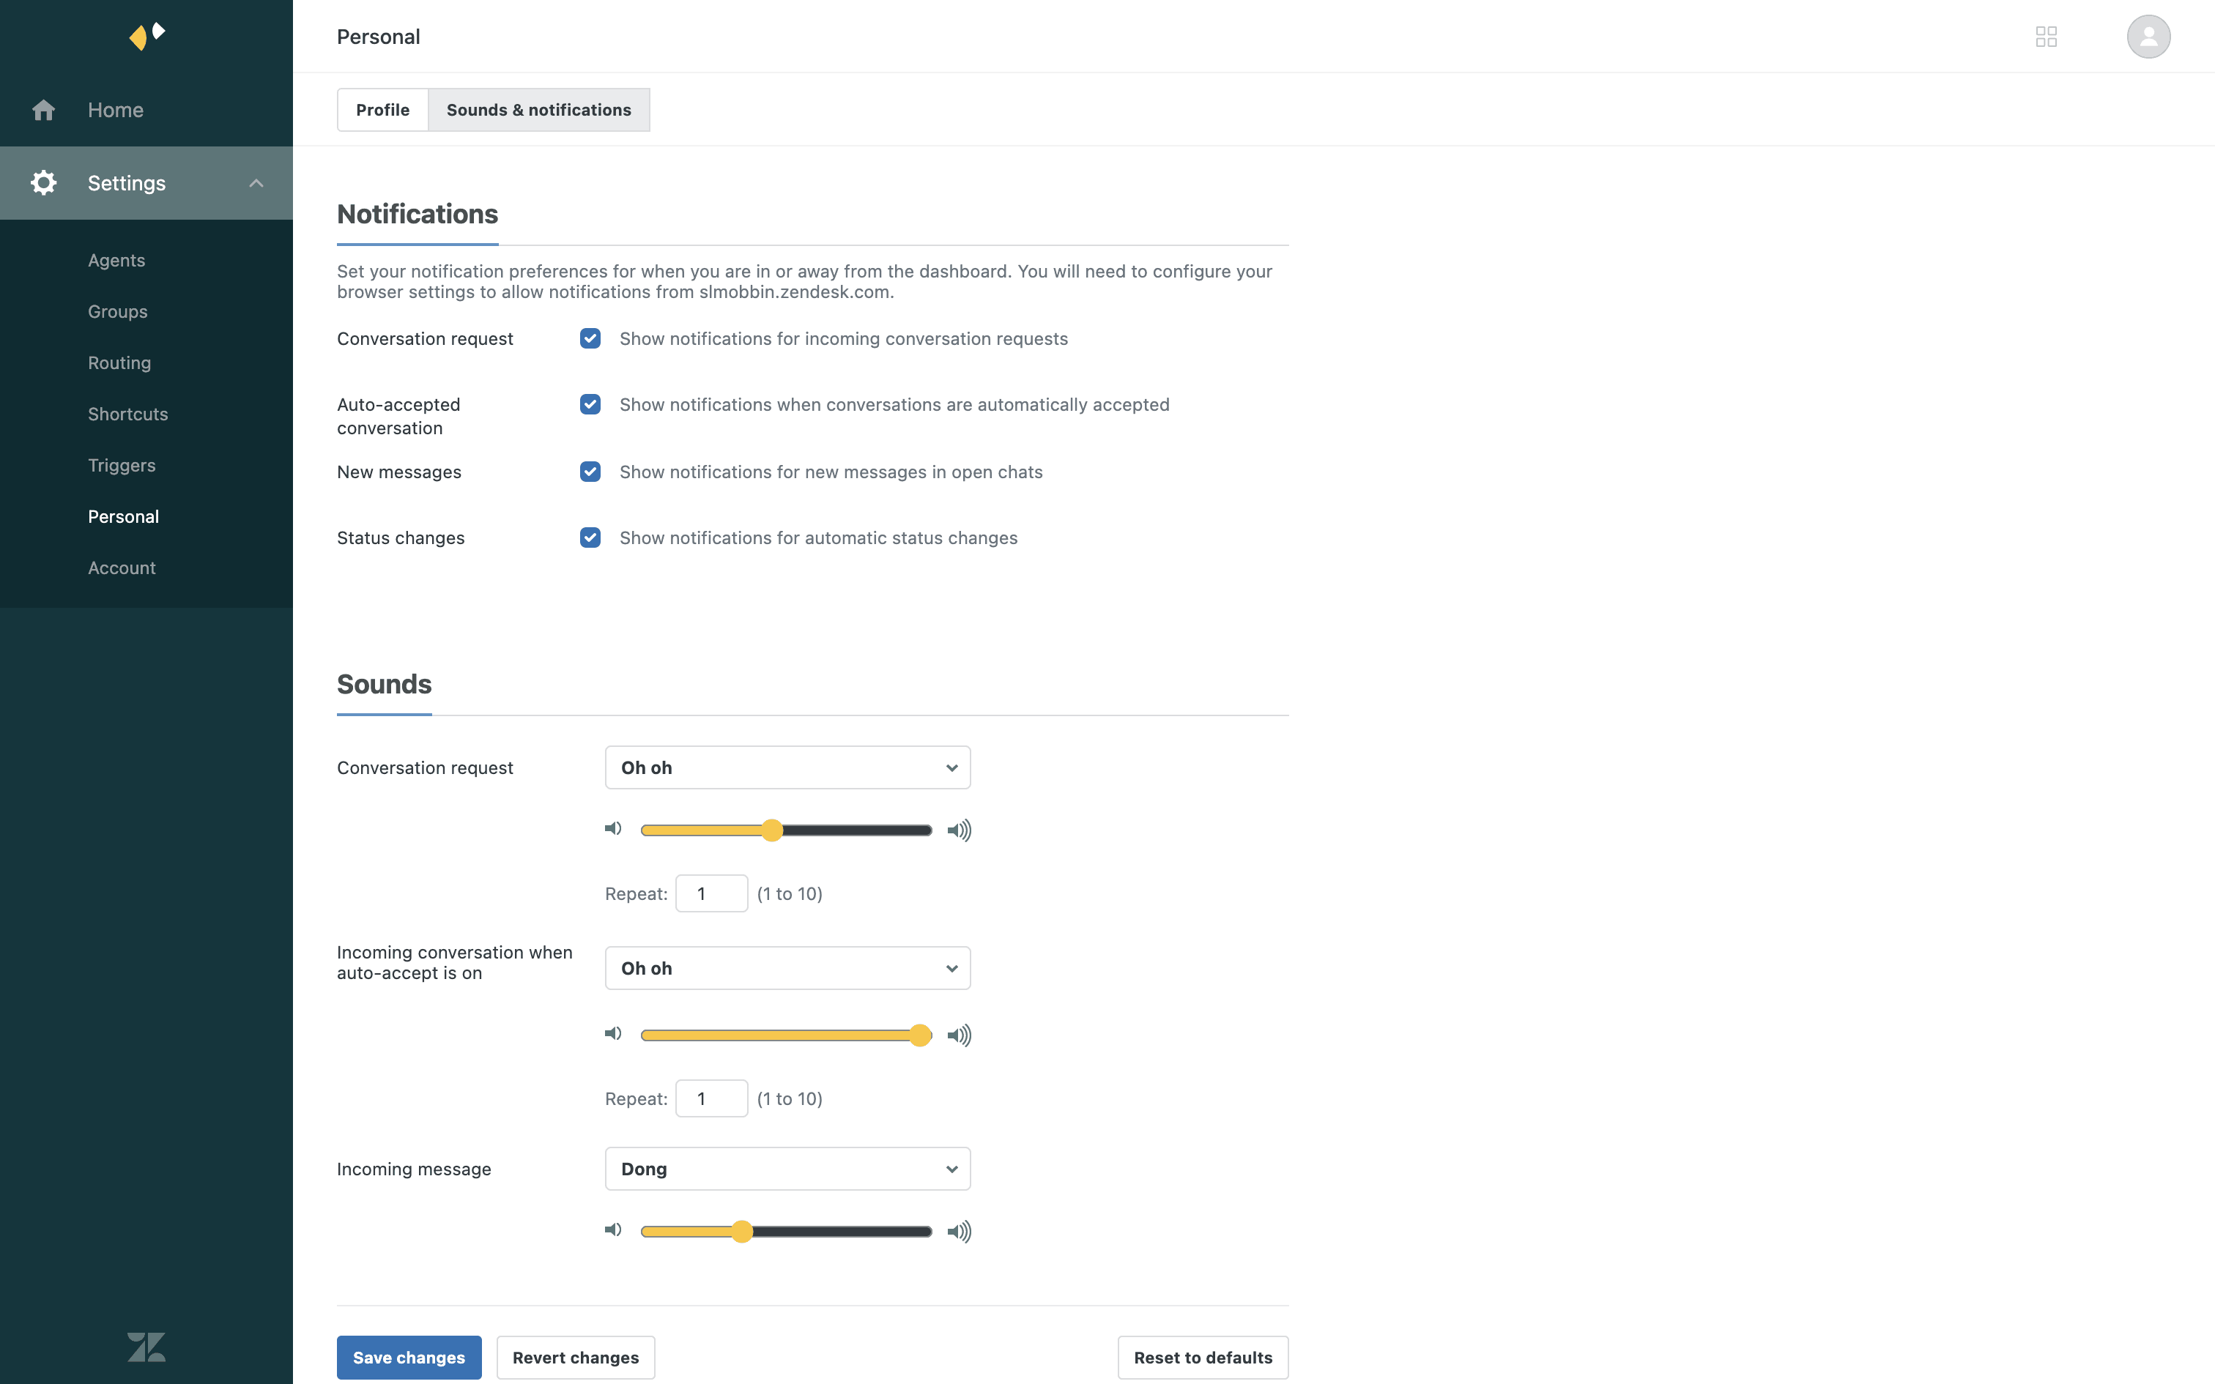Click high volume icon for Conversation request sound

click(958, 830)
